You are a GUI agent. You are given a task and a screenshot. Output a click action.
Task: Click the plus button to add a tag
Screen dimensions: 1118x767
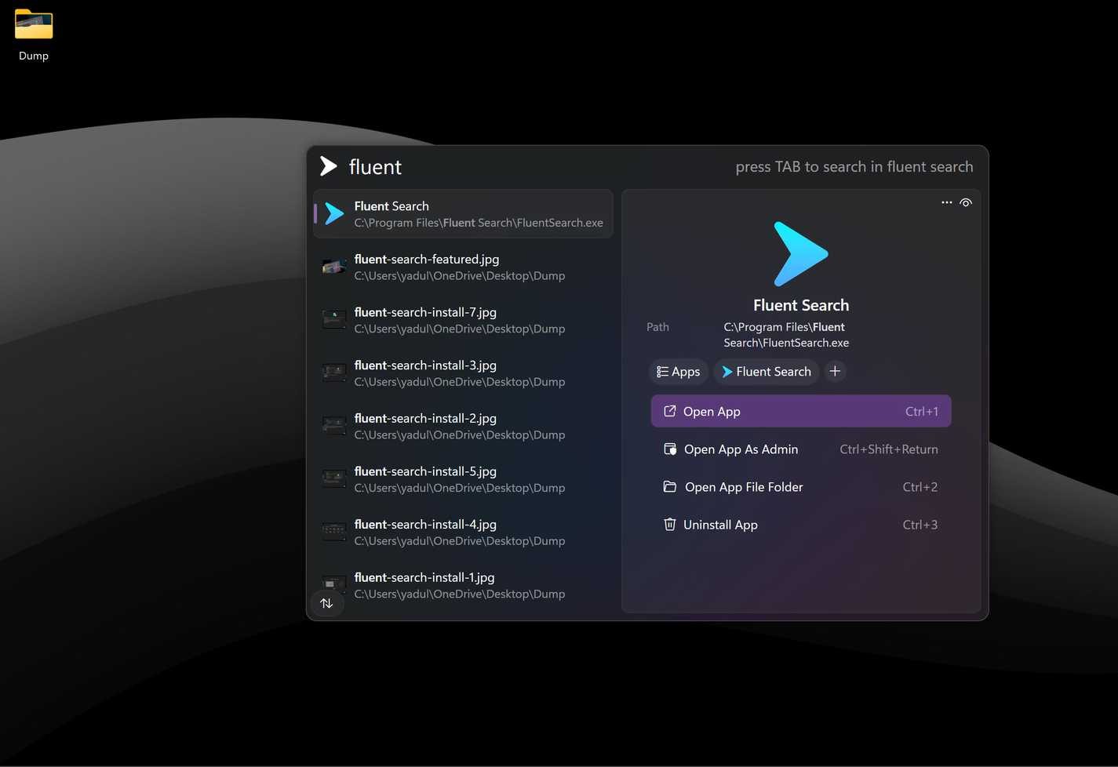[835, 371]
